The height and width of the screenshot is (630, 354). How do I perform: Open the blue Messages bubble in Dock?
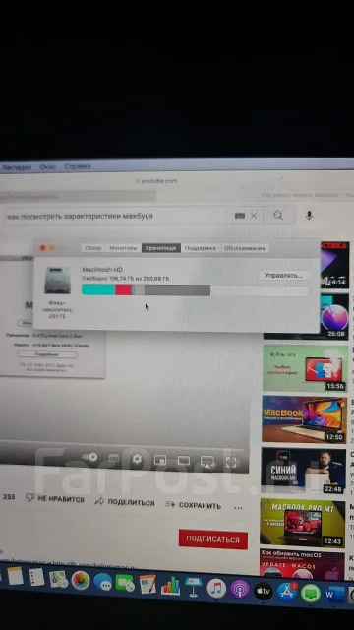click(x=102, y=582)
